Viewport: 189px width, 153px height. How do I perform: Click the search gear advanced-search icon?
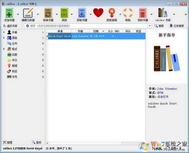point(27,26)
